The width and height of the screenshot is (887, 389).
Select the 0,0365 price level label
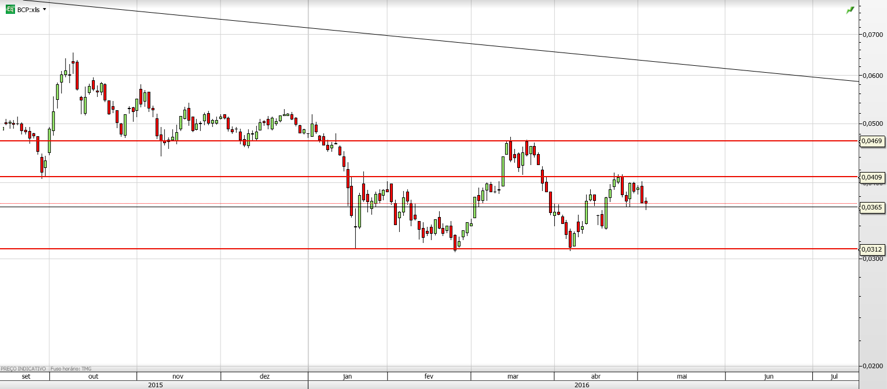click(871, 207)
